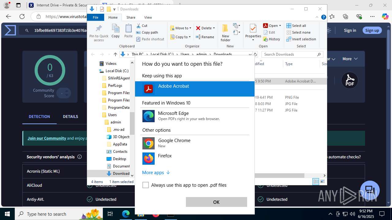Viewport: 392px width, 220px height.
Task: Click the Sign up button on VirusTotal
Action: 372,30
